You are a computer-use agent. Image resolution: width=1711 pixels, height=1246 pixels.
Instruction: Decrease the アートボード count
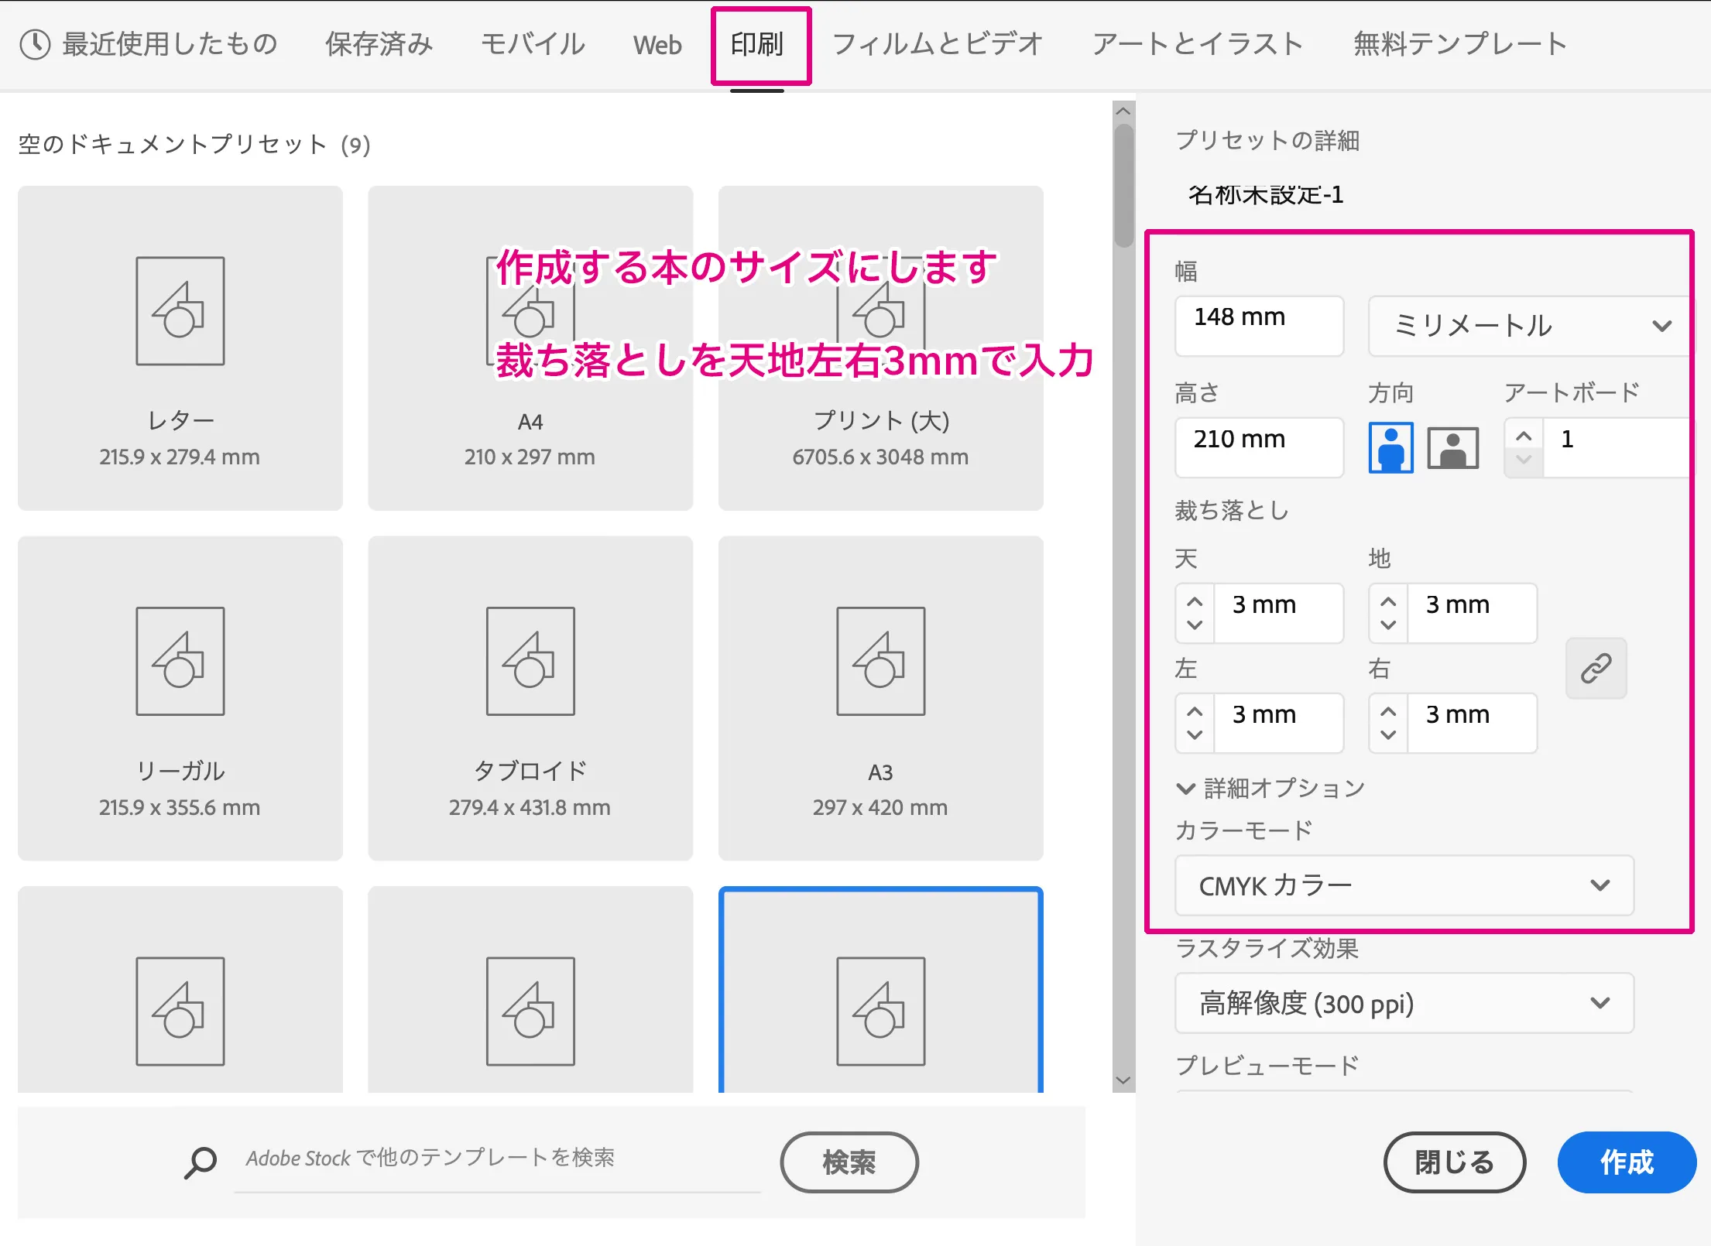point(1524,460)
